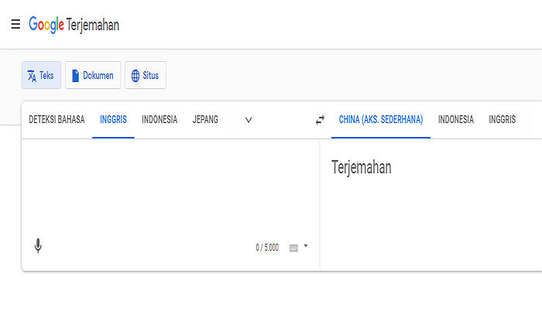The height and width of the screenshot is (325, 542).
Task: Choose Deteksi Bahasa as source language
Action: pos(57,120)
